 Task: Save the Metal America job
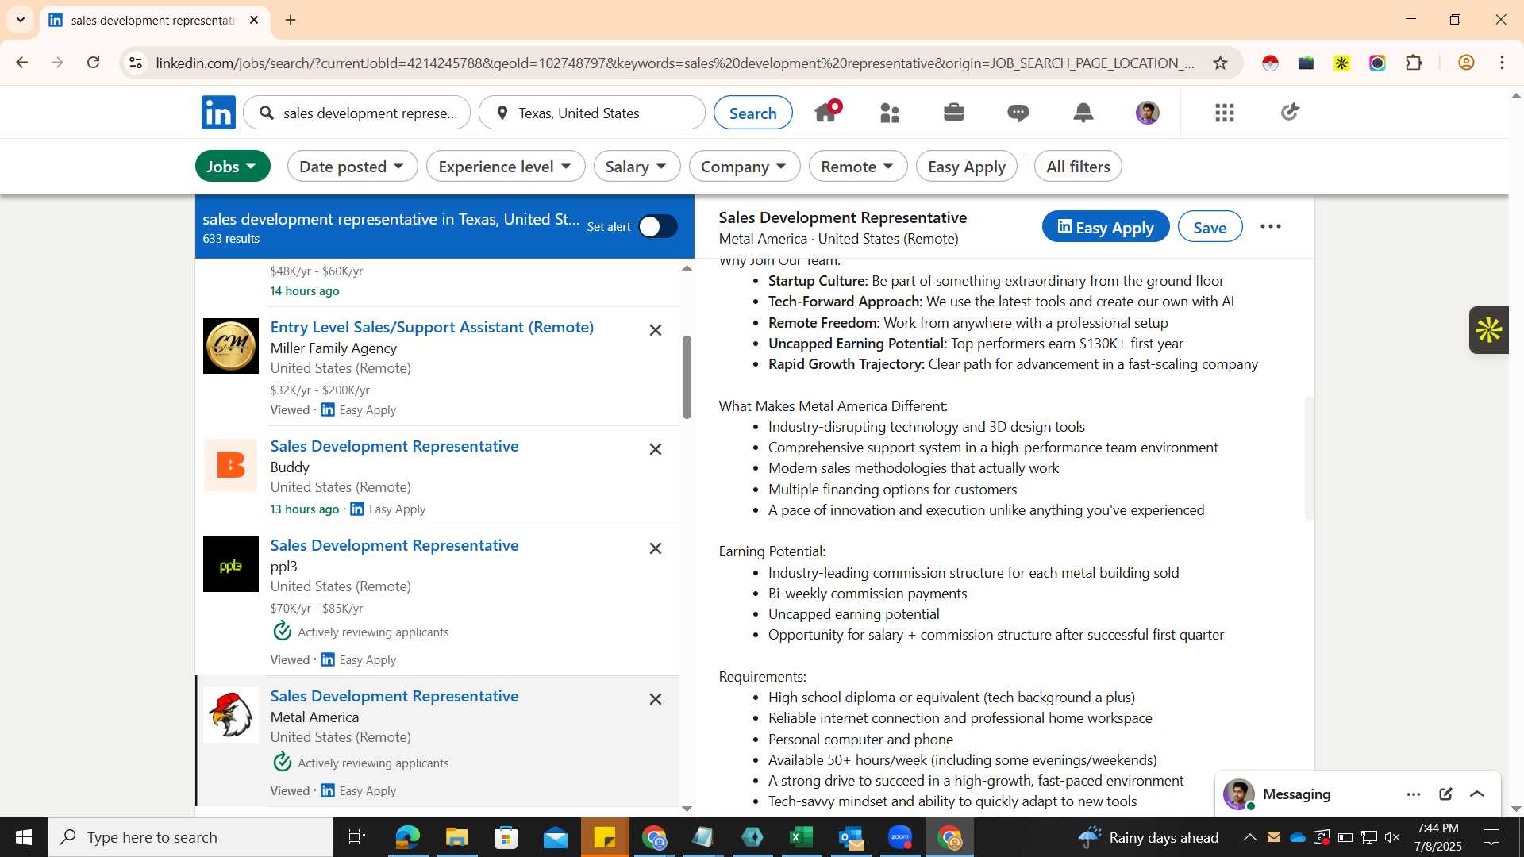[1210, 227]
